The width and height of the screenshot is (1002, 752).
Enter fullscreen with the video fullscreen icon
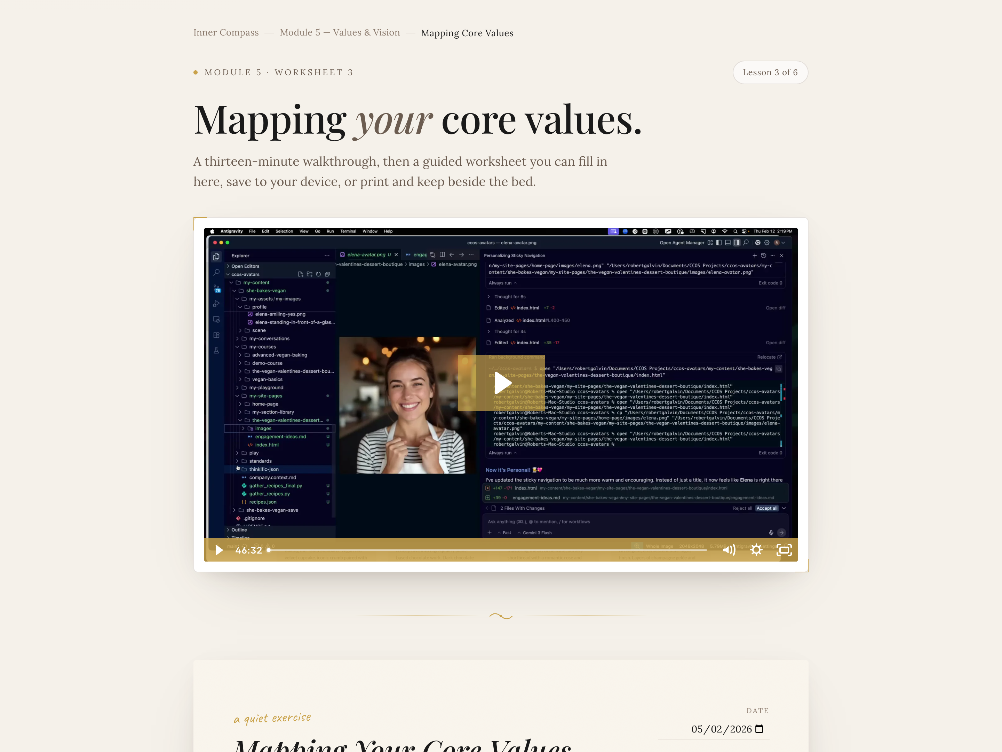784,550
